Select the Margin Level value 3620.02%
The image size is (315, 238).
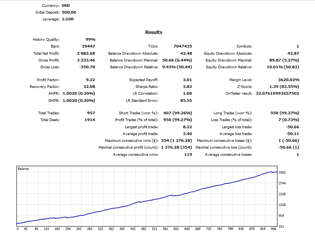(289, 80)
